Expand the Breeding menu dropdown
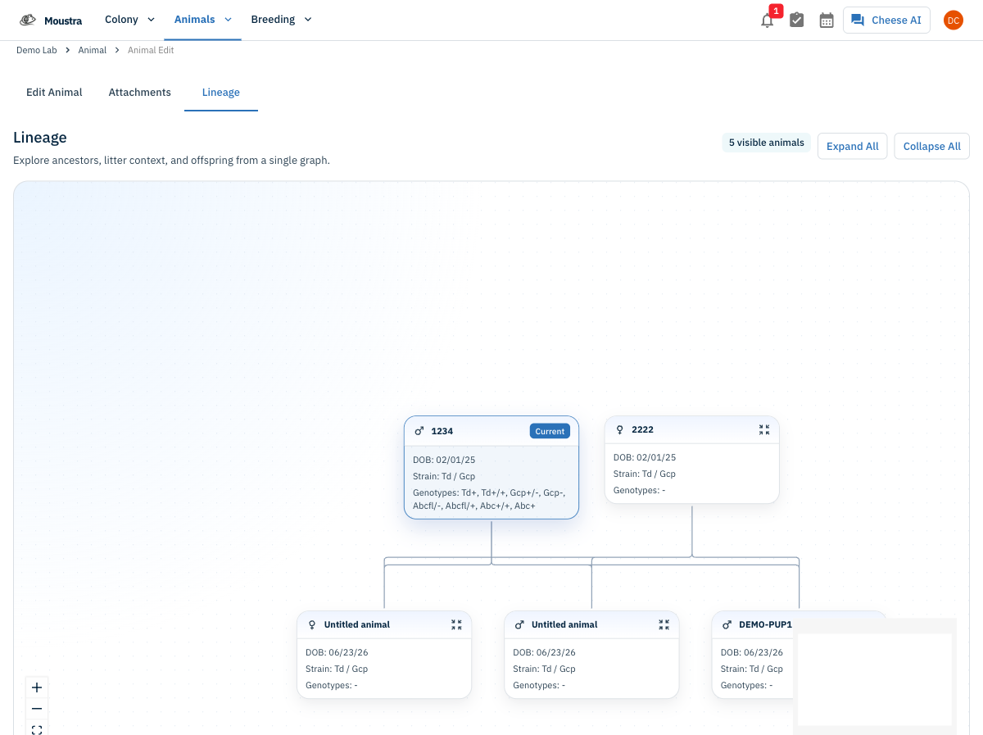 281,20
